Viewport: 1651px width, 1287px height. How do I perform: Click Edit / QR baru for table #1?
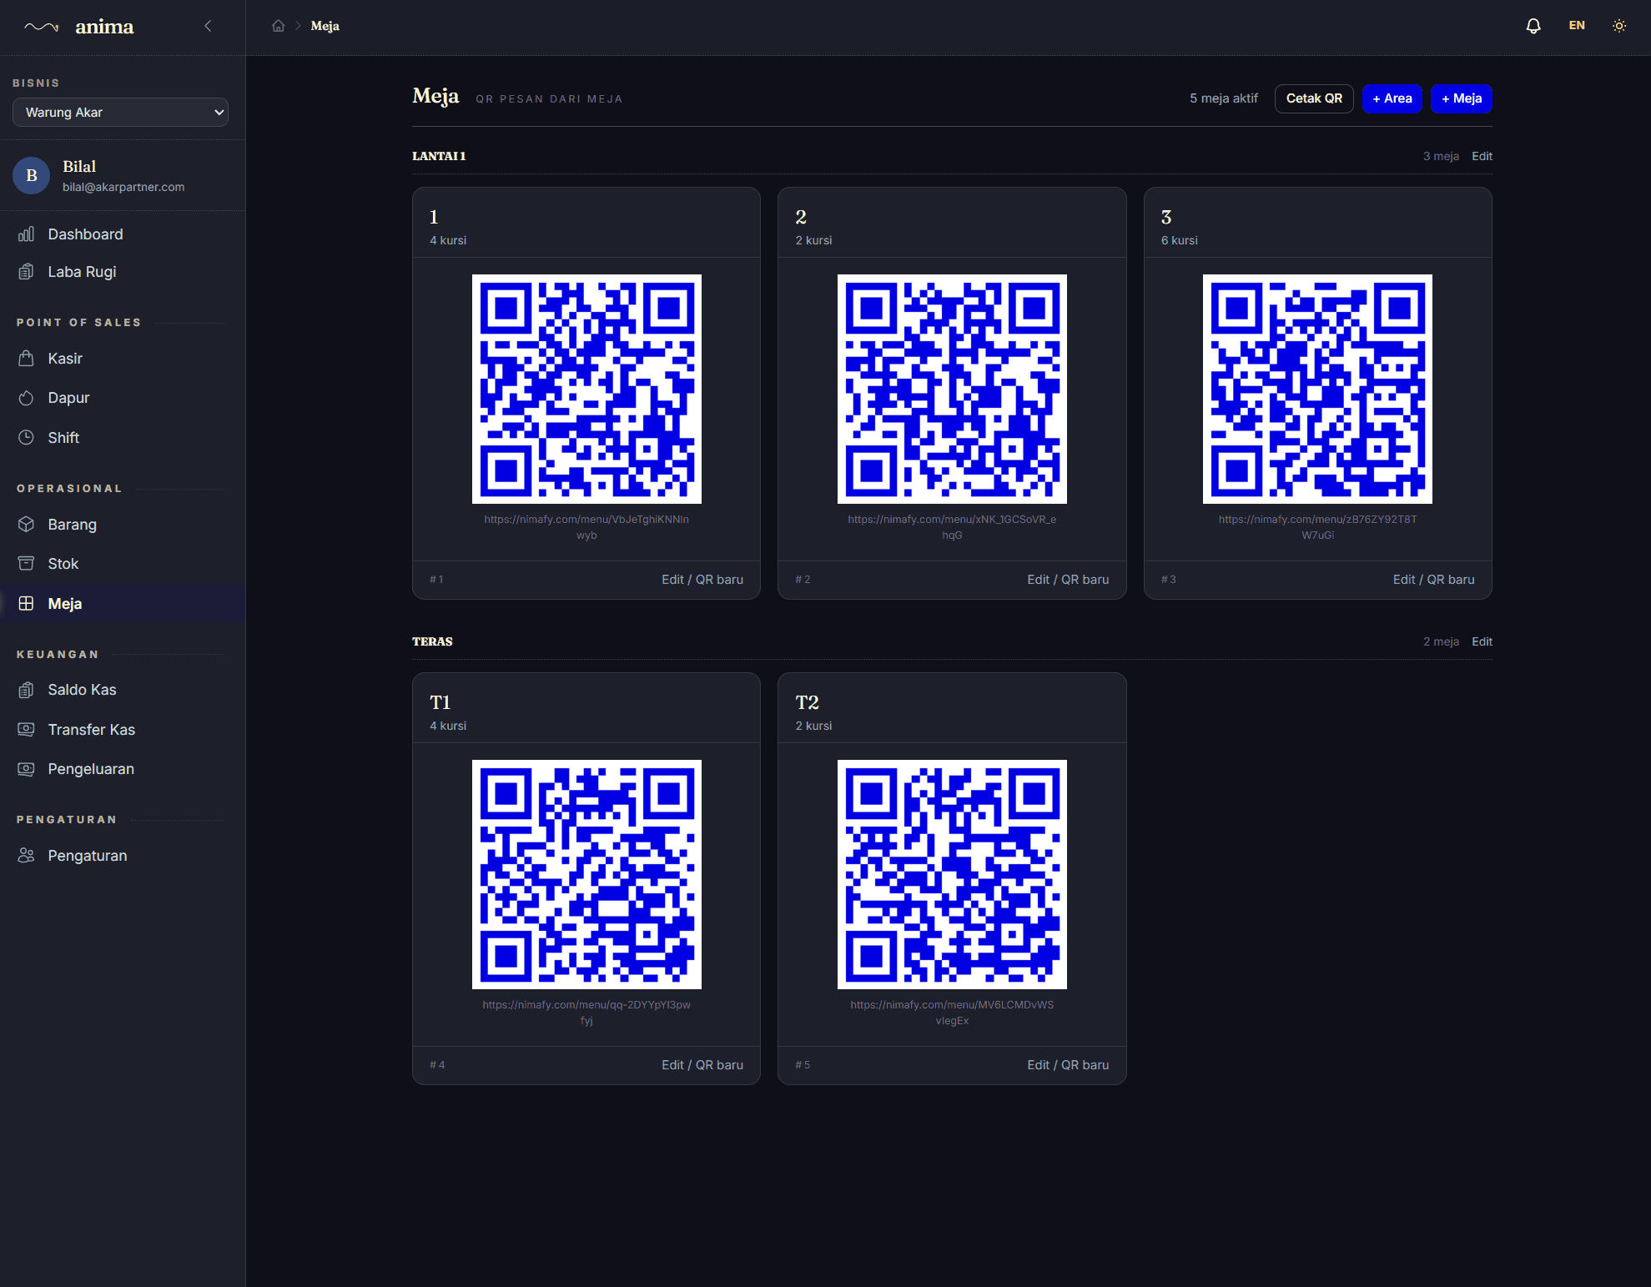702,580
